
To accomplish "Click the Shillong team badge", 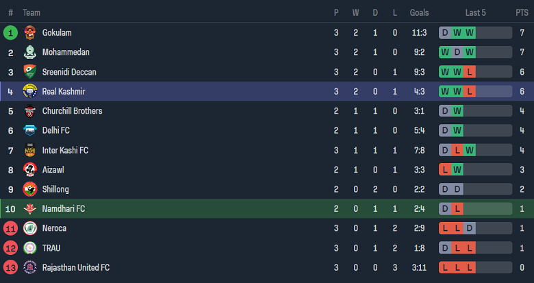I will pyautogui.click(x=29, y=189).
